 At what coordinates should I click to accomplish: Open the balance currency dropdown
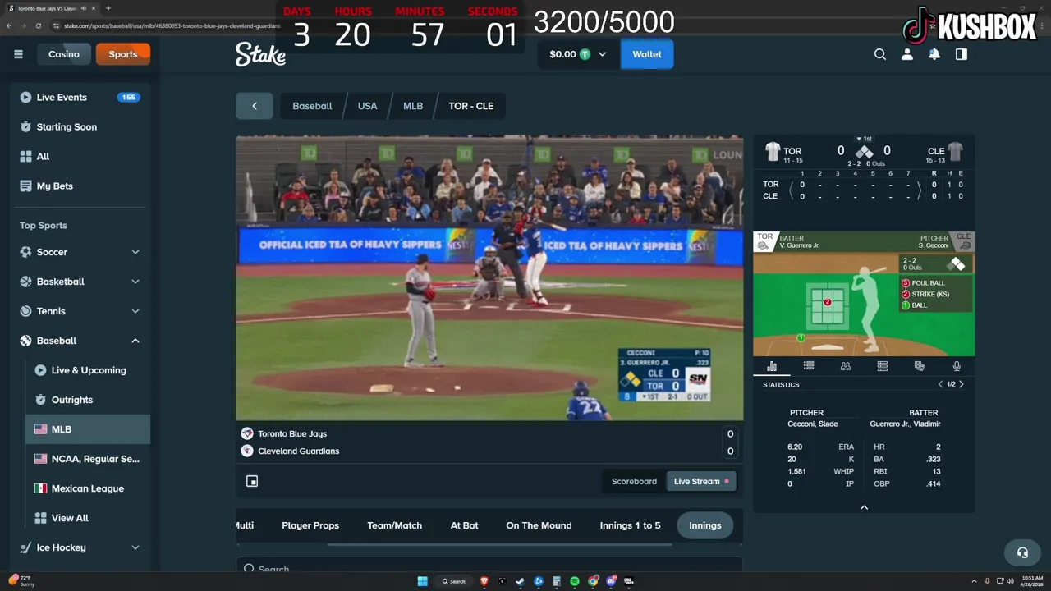pyautogui.click(x=579, y=54)
